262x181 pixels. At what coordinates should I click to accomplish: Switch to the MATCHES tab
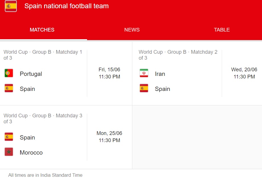(42, 30)
